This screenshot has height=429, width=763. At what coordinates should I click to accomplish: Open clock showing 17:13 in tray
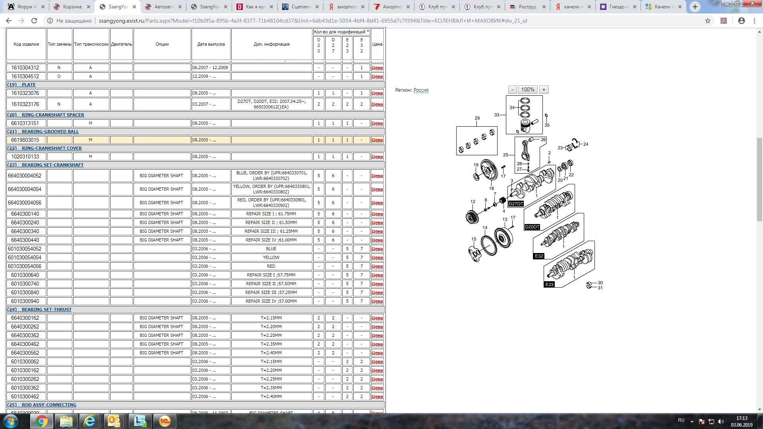tap(742, 418)
